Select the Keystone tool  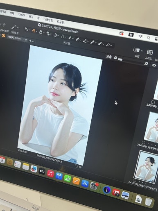tap(62, 36)
